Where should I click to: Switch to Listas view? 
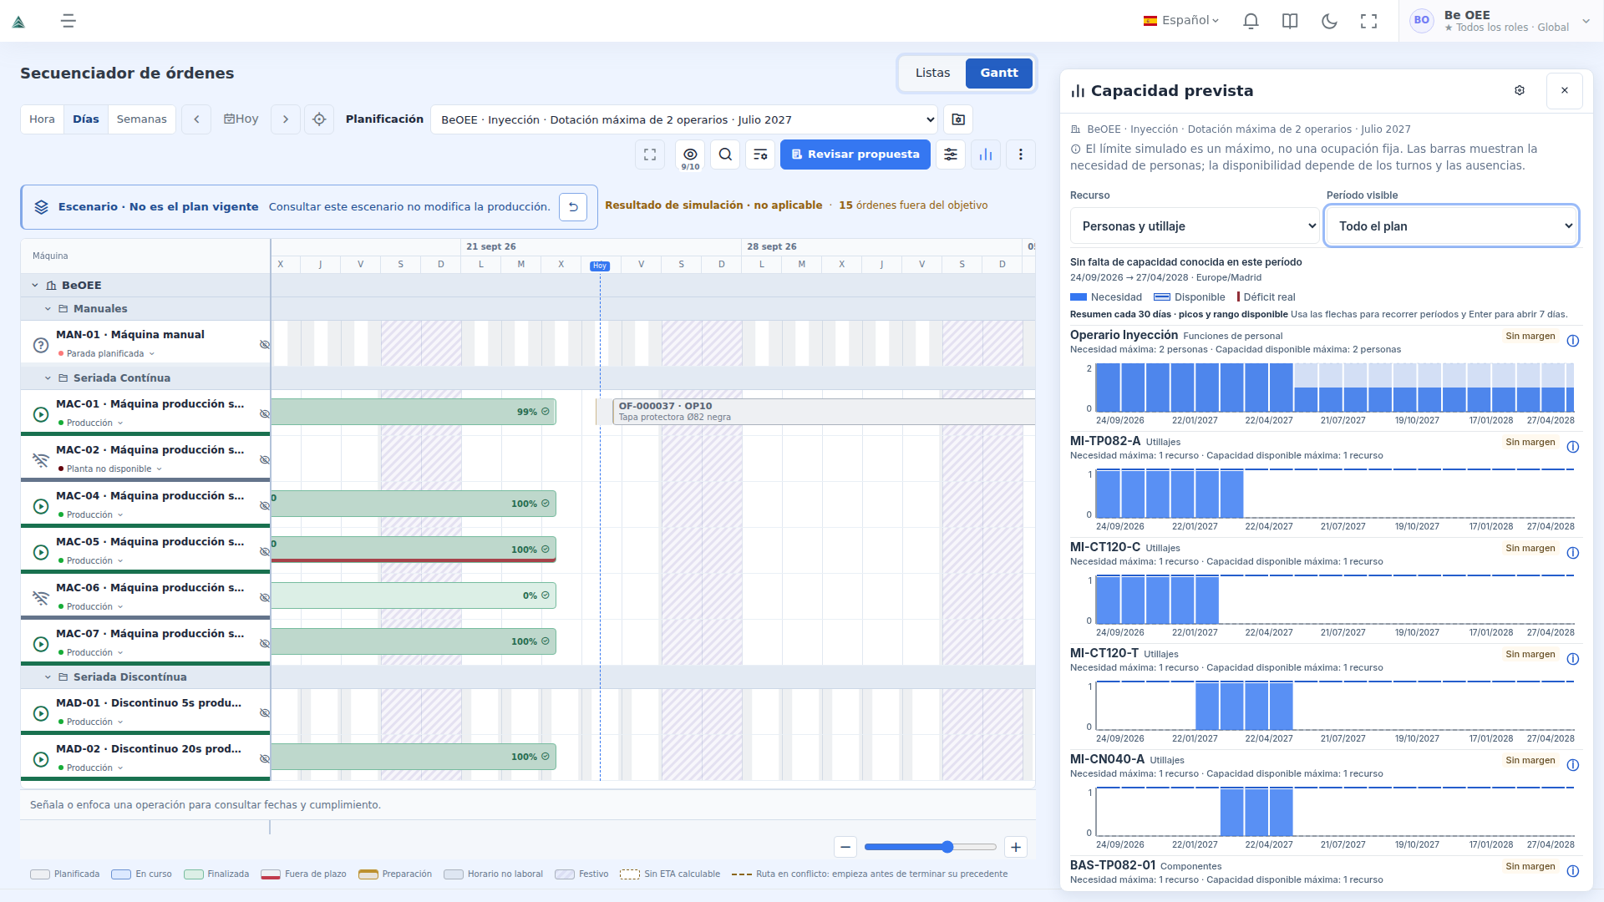[932, 73]
